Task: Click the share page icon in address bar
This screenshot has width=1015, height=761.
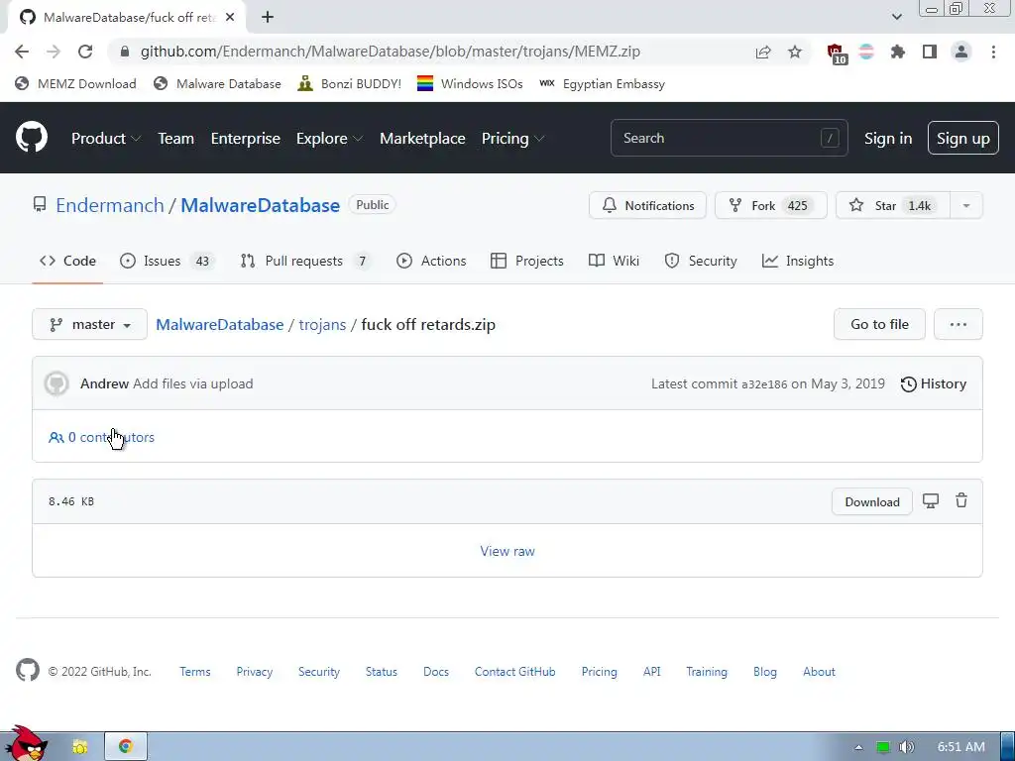Action: click(x=763, y=52)
